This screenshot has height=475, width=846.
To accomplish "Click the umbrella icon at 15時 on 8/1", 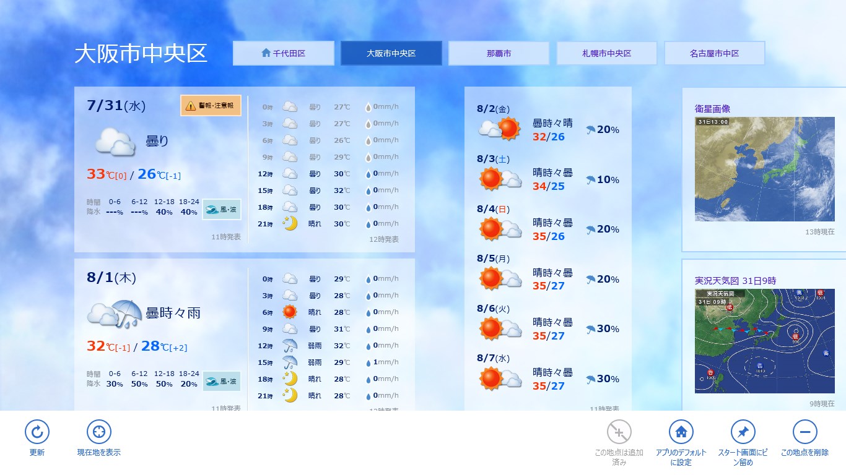I will tap(290, 362).
